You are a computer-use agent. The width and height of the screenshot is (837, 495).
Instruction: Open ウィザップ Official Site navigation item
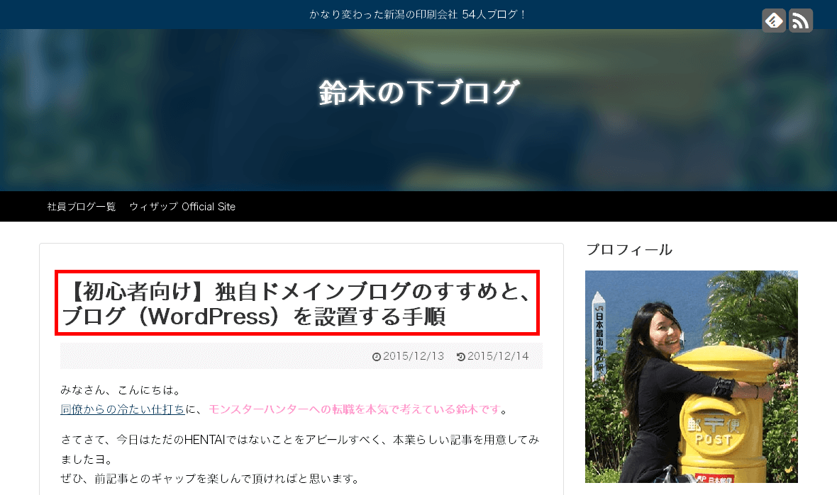point(182,206)
